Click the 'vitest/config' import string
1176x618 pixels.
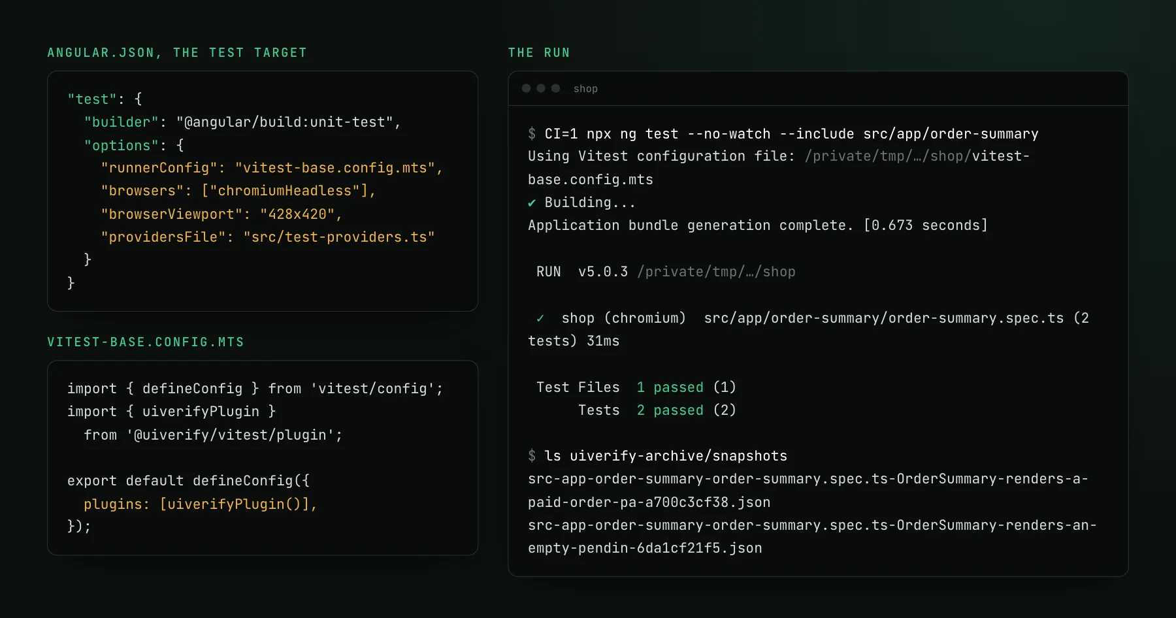pos(372,389)
